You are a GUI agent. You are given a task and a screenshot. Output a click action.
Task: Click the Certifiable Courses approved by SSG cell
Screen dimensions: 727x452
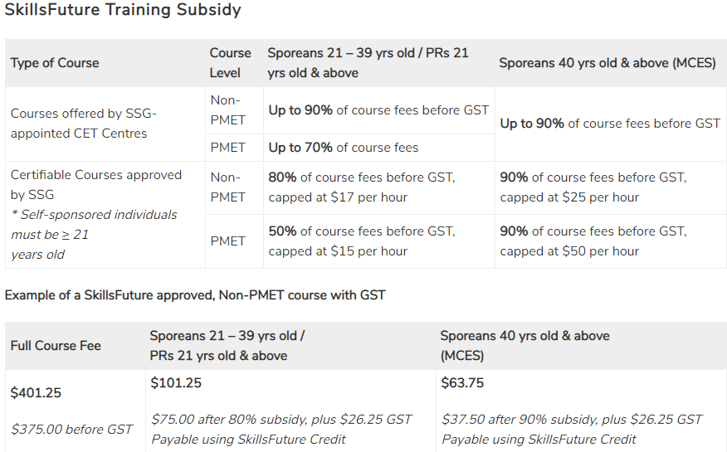click(95, 184)
